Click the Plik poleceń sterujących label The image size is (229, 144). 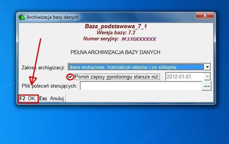[49, 86]
